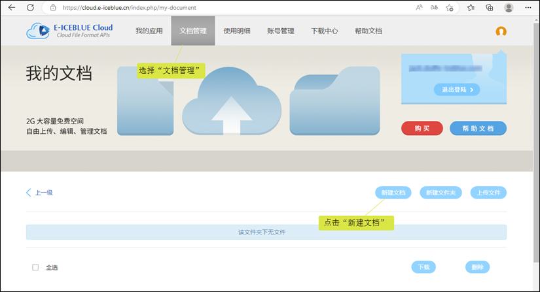This screenshot has width=540, height=292.
Task: Click the translate page icon
Action: (434, 7)
